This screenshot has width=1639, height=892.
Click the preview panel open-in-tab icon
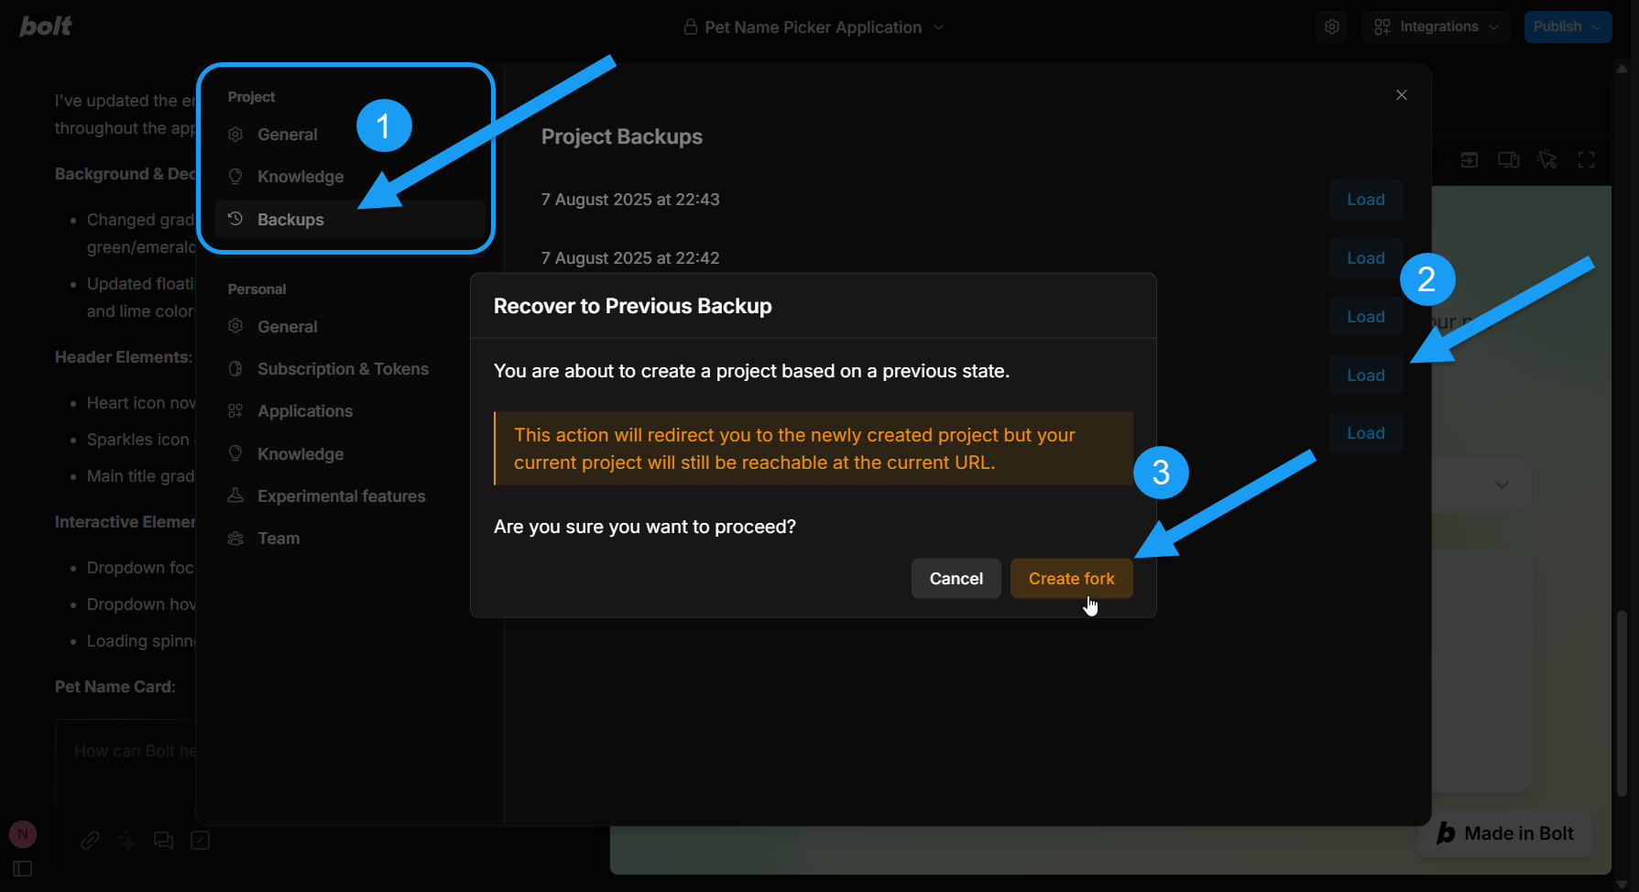(1469, 160)
